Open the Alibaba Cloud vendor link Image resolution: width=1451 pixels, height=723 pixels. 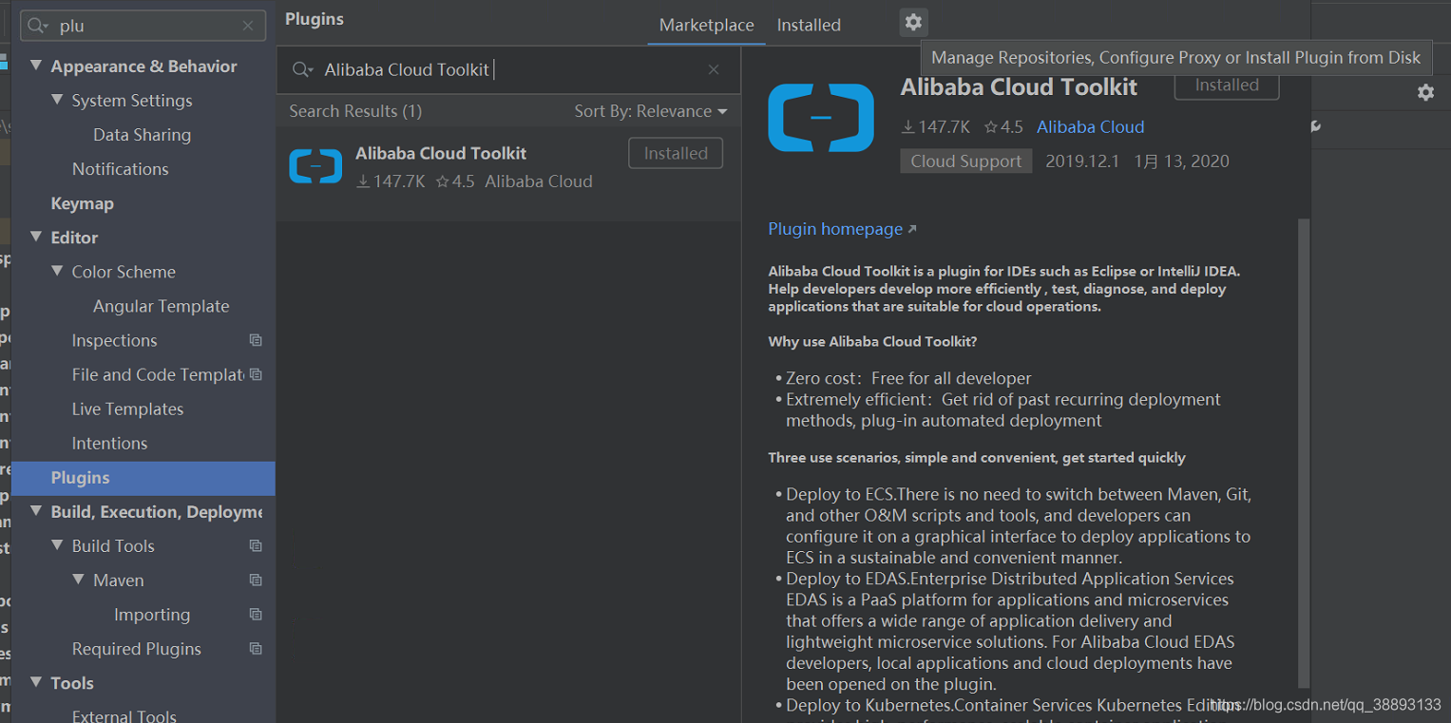[x=1090, y=126]
